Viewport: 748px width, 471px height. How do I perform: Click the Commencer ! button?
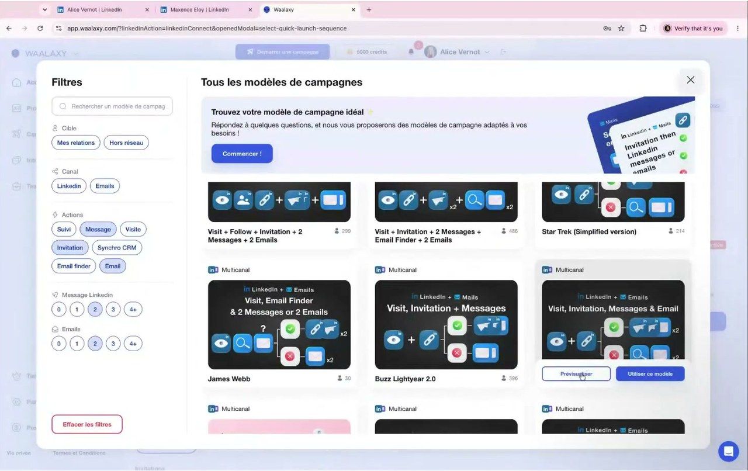pyautogui.click(x=242, y=154)
